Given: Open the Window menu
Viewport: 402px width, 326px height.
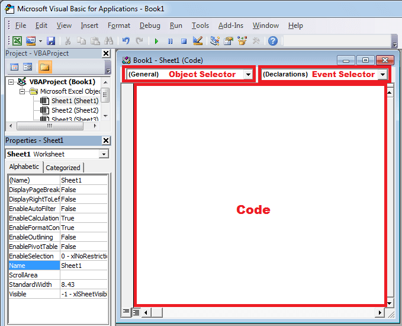Looking at the screenshot, I should (x=266, y=25).
